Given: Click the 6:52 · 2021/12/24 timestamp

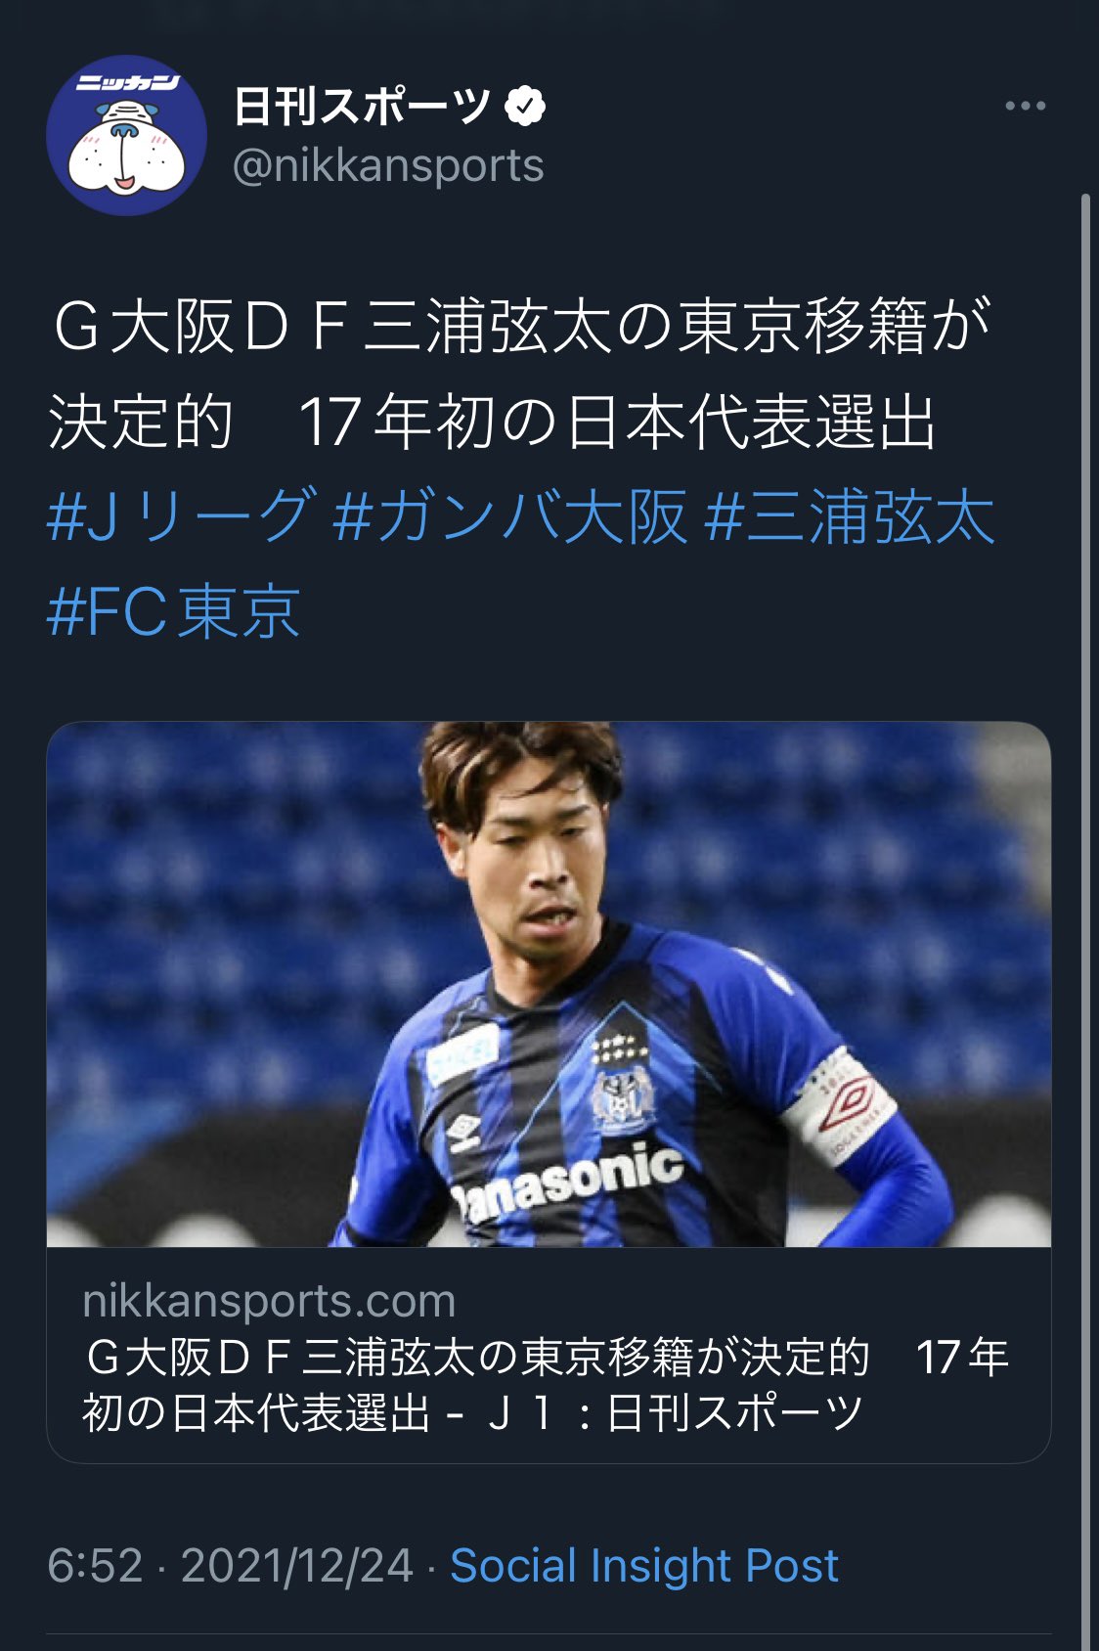Looking at the screenshot, I should [x=230, y=1565].
